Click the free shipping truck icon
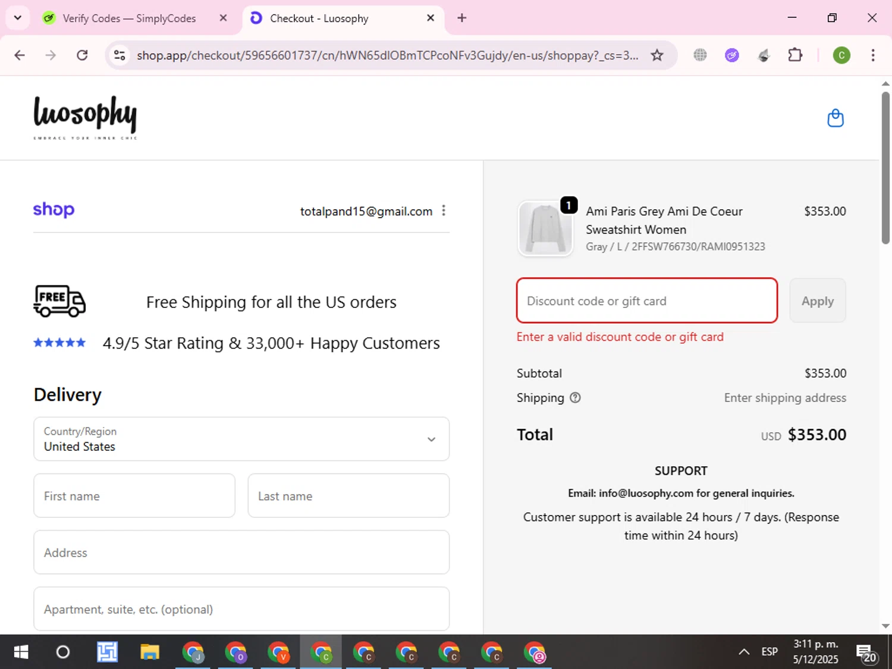Screen dimensions: 892x669 [x=59, y=301]
